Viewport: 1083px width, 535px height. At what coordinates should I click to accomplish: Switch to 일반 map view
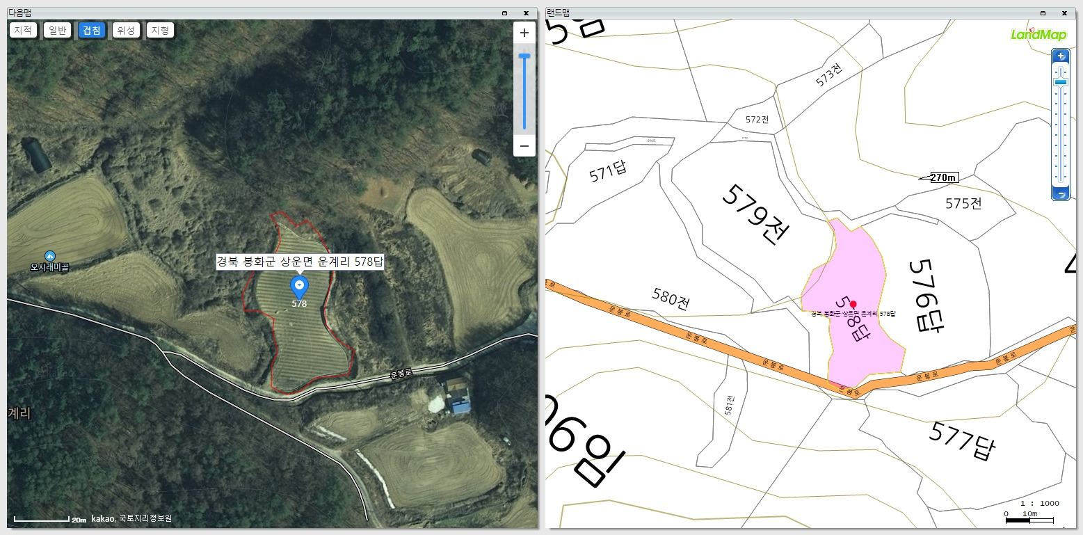(57, 30)
